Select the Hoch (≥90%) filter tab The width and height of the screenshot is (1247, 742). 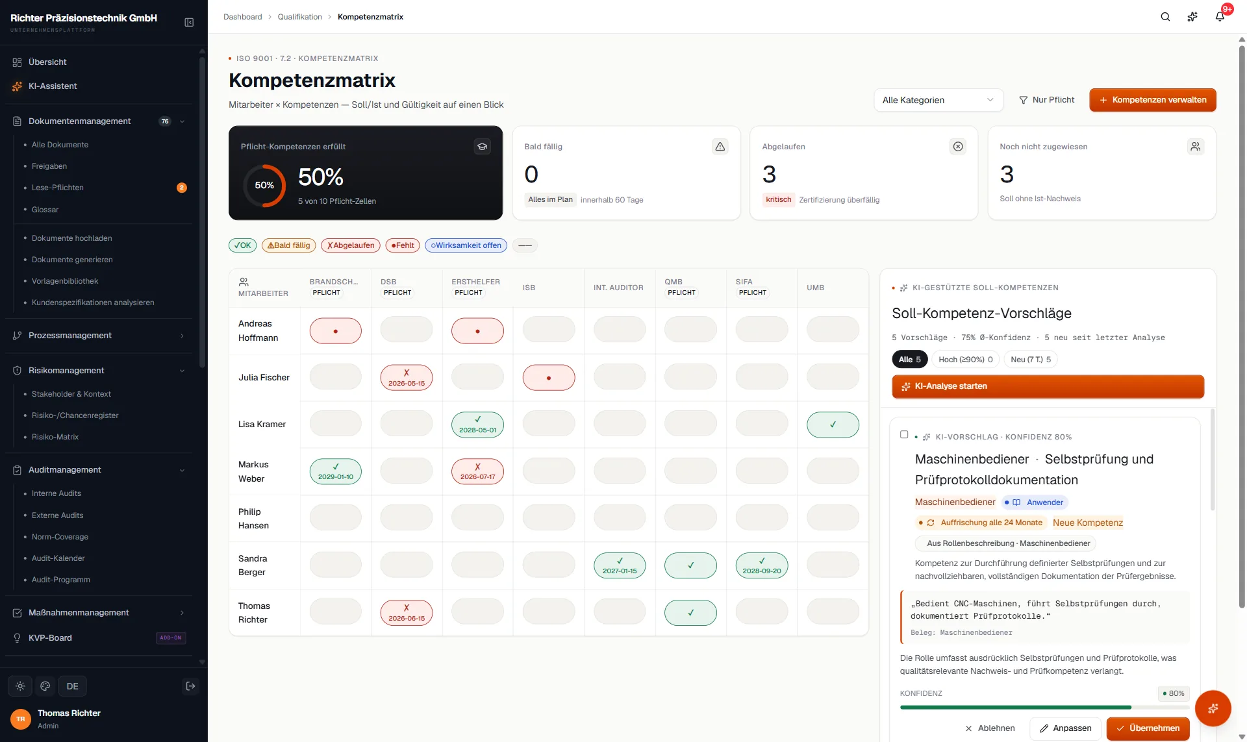966,360
